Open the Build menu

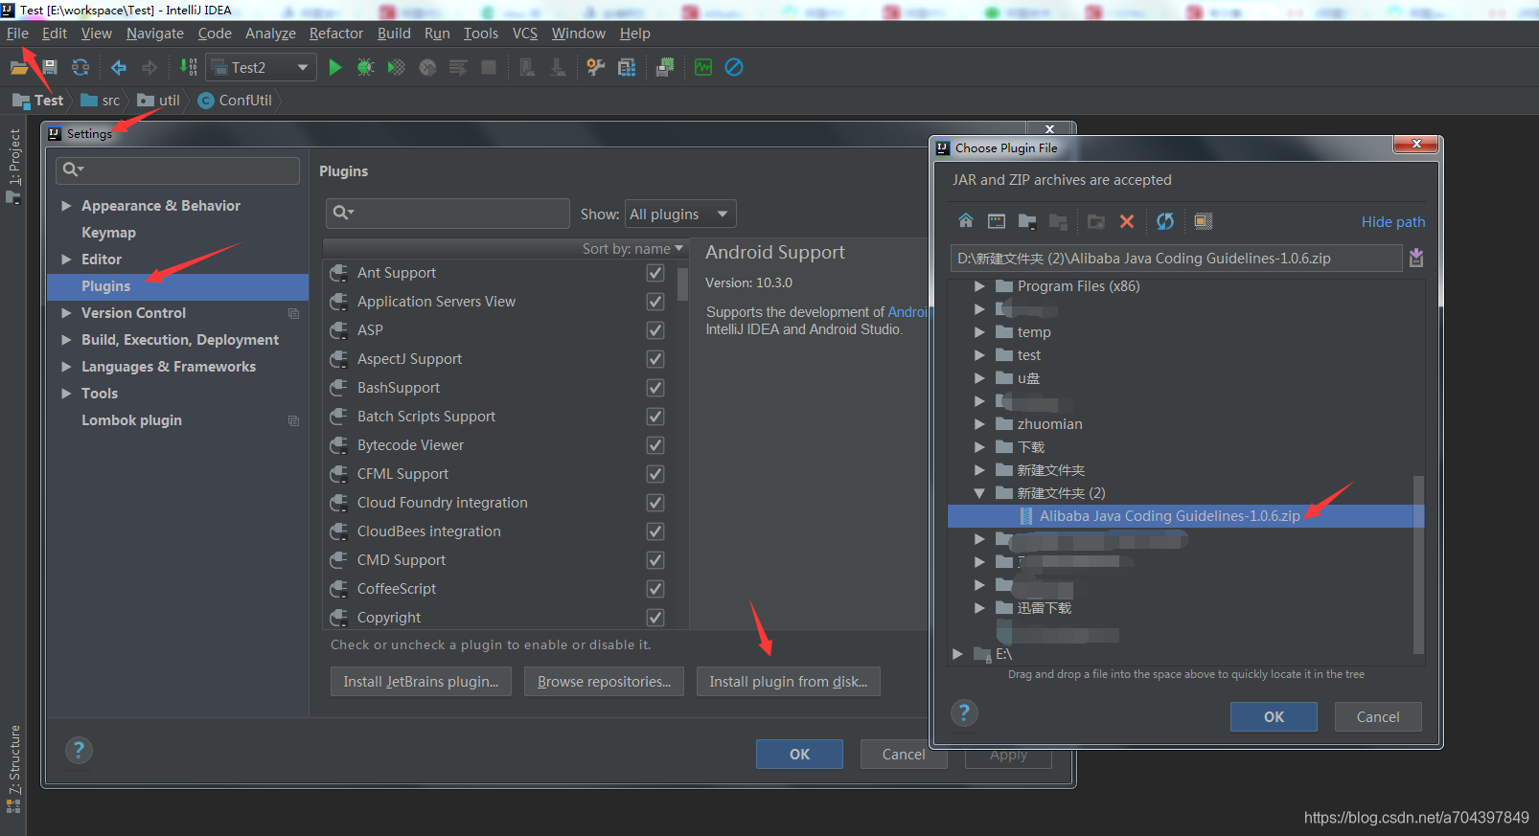coord(394,34)
